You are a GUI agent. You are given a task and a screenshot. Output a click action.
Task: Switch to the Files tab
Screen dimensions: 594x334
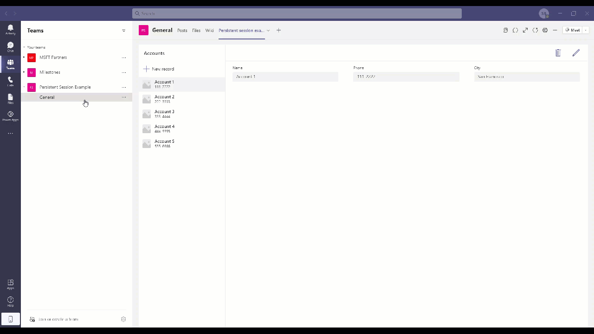(x=196, y=31)
